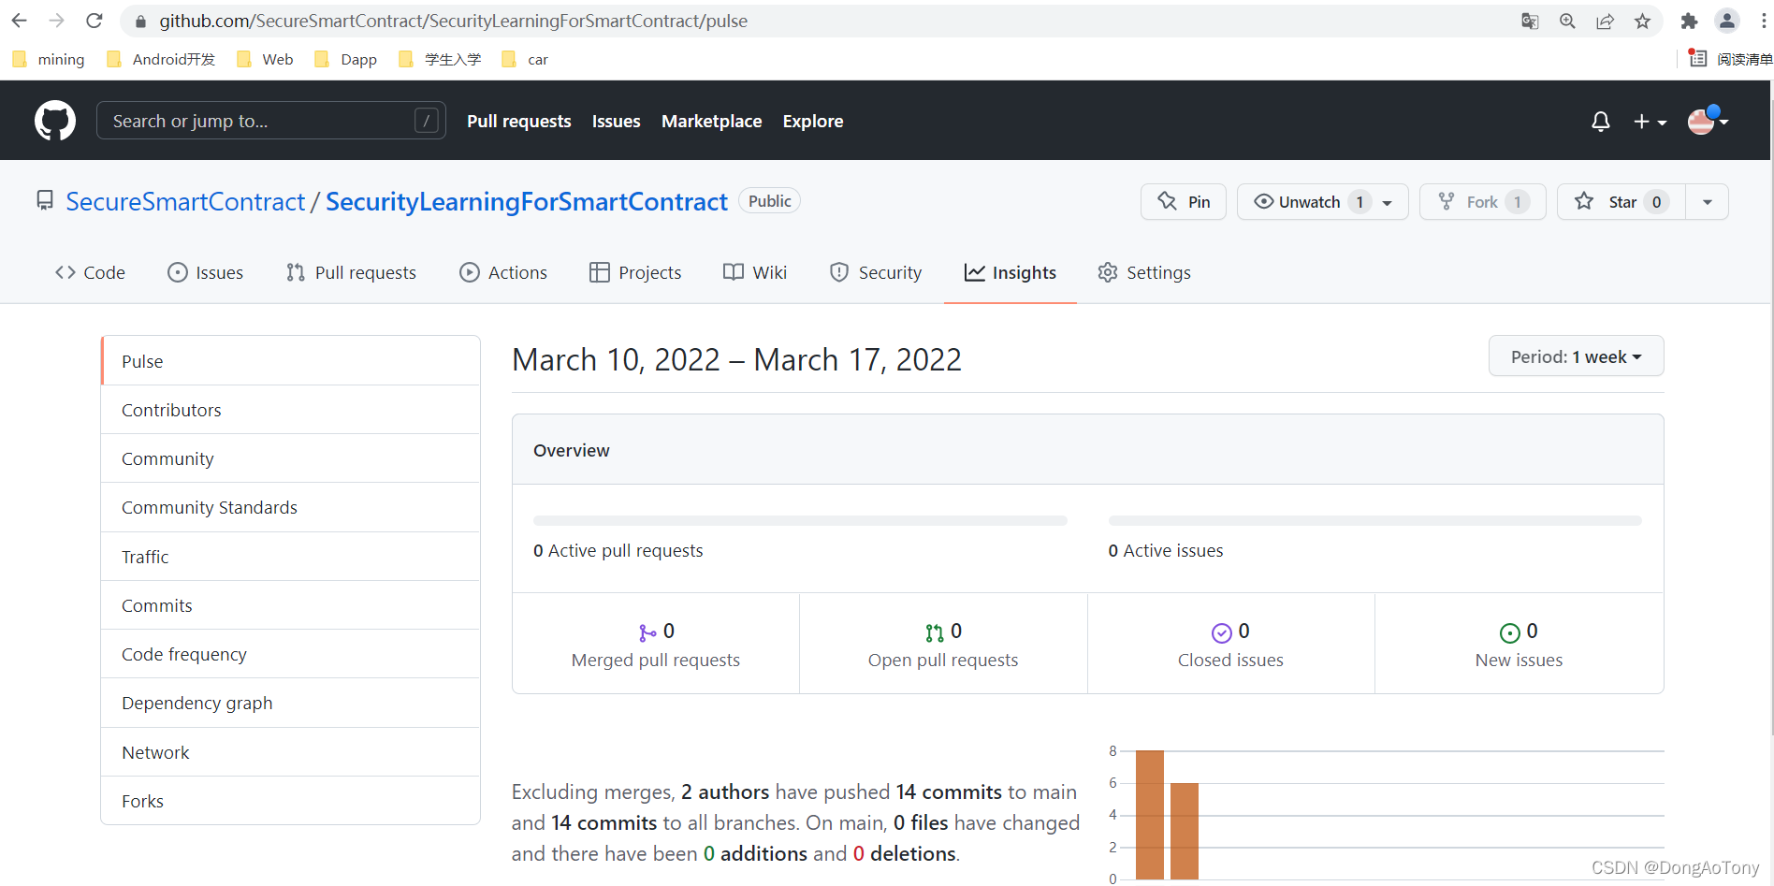Open the user avatar menu

tap(1708, 121)
